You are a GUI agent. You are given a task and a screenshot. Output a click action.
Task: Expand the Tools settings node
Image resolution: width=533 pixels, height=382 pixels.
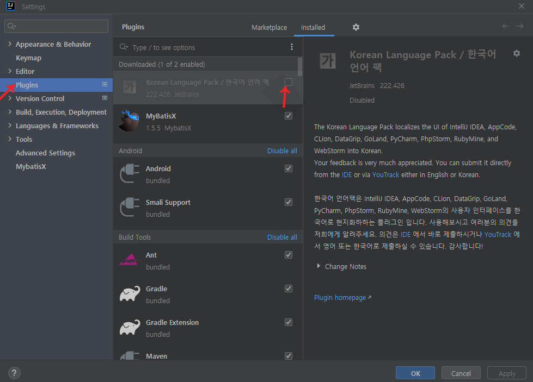[9, 139]
